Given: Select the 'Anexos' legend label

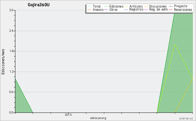Looking at the screenshot, I should tap(98, 9).
